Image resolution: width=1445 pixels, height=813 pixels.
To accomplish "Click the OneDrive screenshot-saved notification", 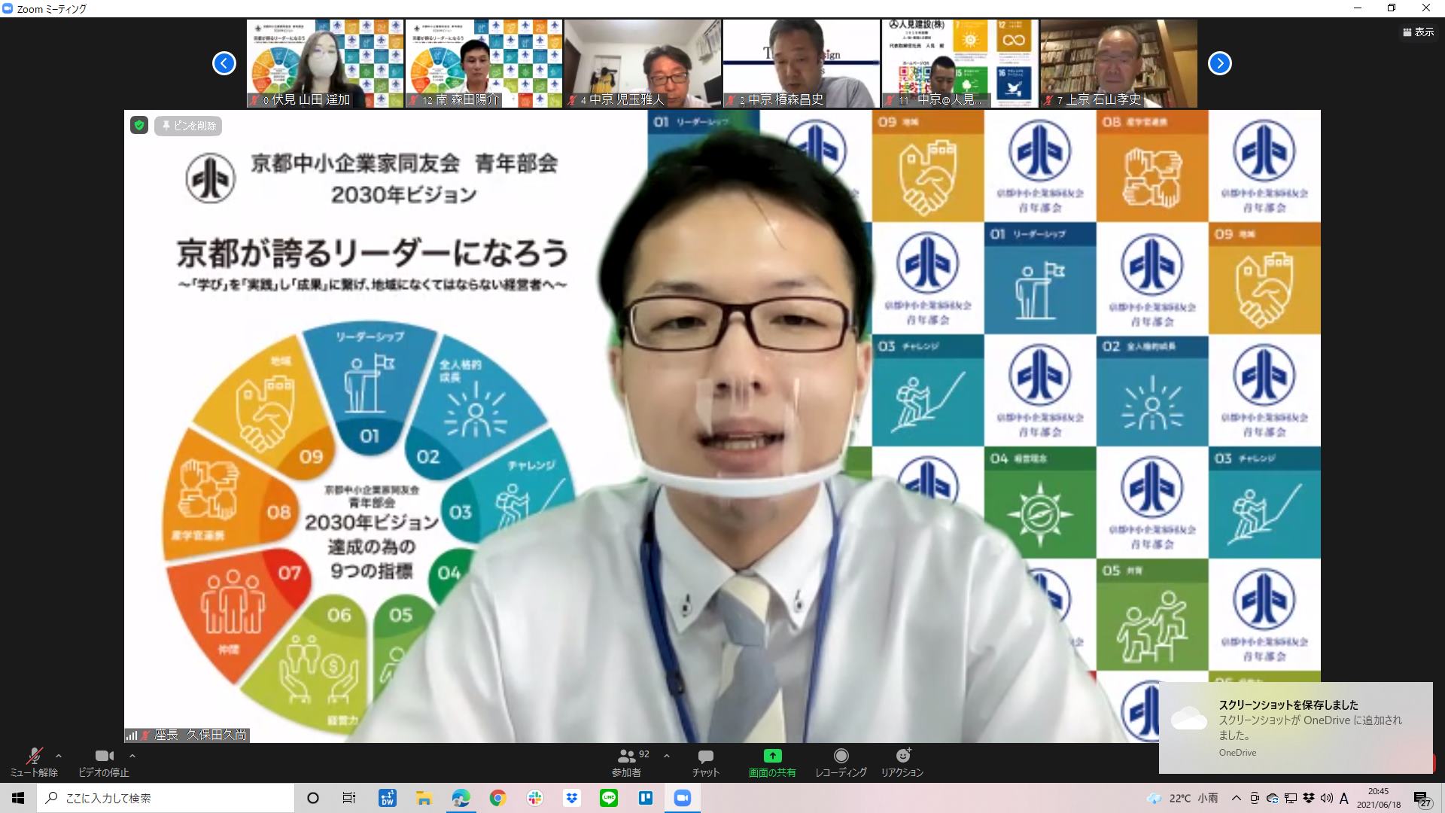I will click(x=1295, y=727).
